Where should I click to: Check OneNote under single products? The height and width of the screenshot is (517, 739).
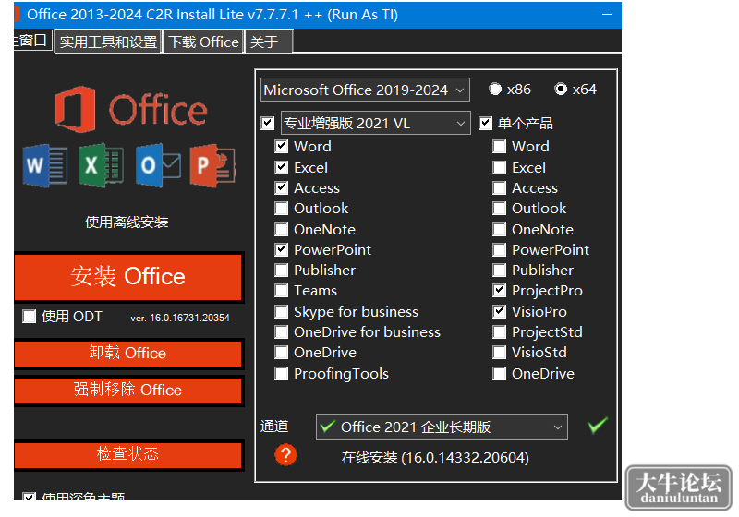[499, 230]
